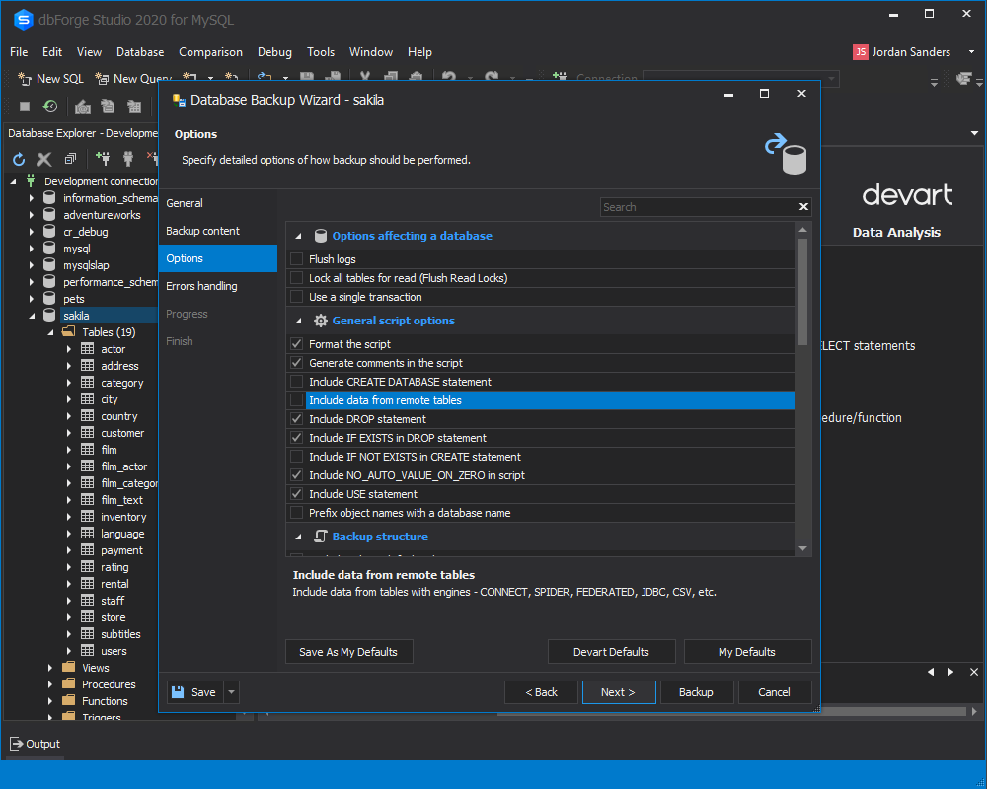This screenshot has height=789, width=987.
Task: Uncheck Format the script
Action: tap(296, 344)
